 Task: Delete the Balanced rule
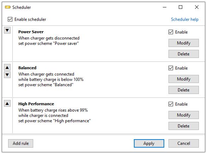click(183, 90)
